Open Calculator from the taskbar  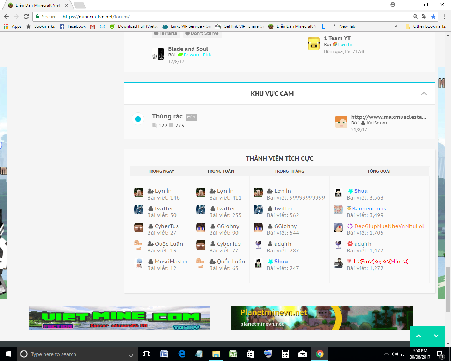(x=285, y=354)
